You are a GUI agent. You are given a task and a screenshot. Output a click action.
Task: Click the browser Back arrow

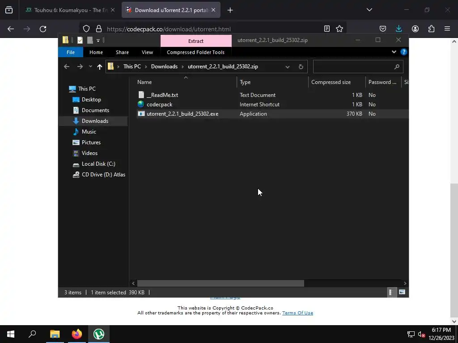[x=11, y=29]
